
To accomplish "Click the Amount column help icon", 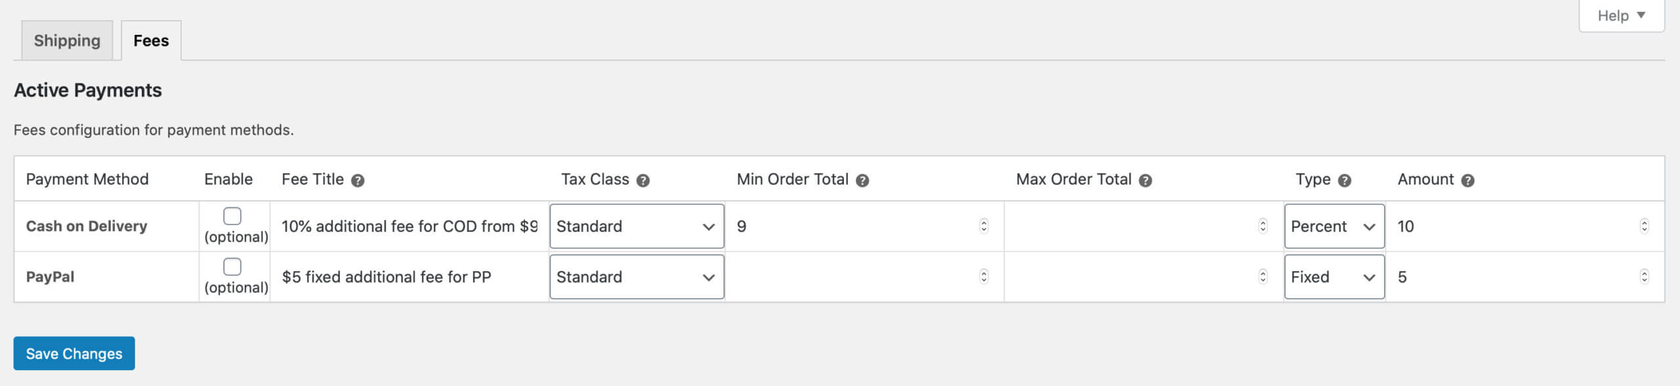I will (1468, 181).
